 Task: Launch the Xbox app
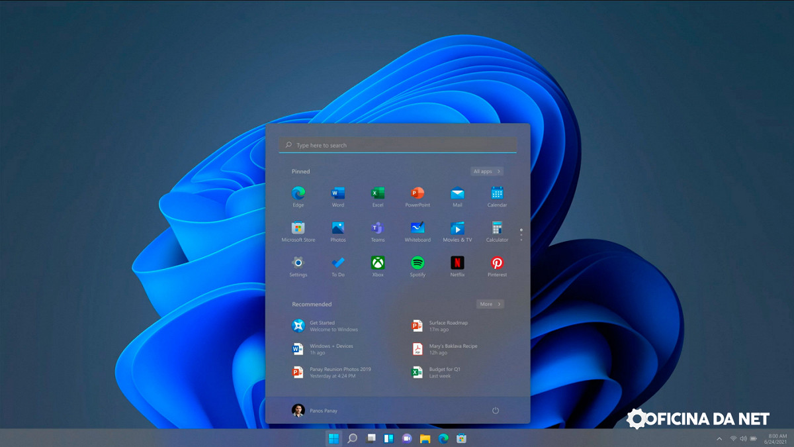point(378,263)
